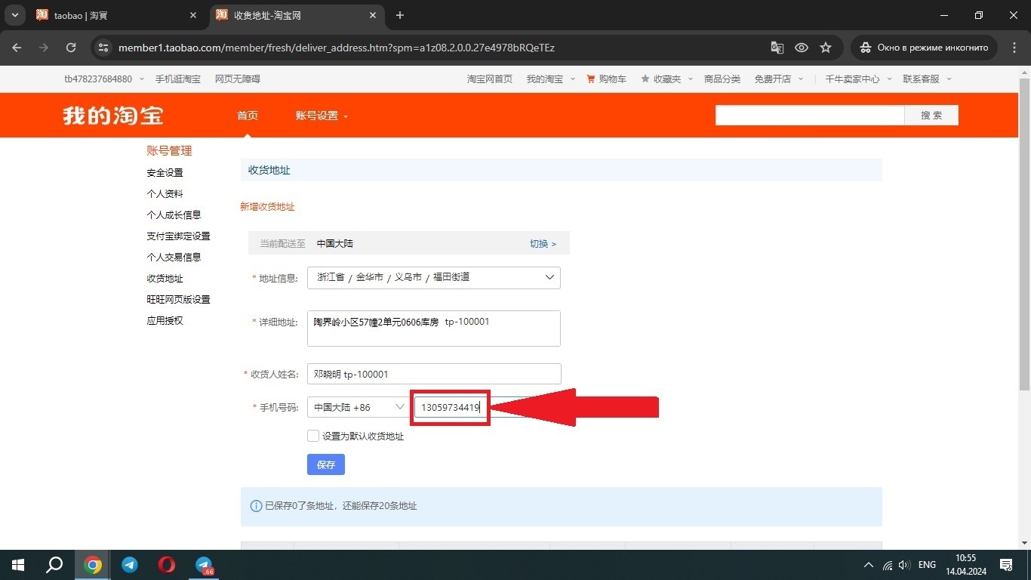Open 支付宝绑定设置 in sidebar

pos(178,236)
